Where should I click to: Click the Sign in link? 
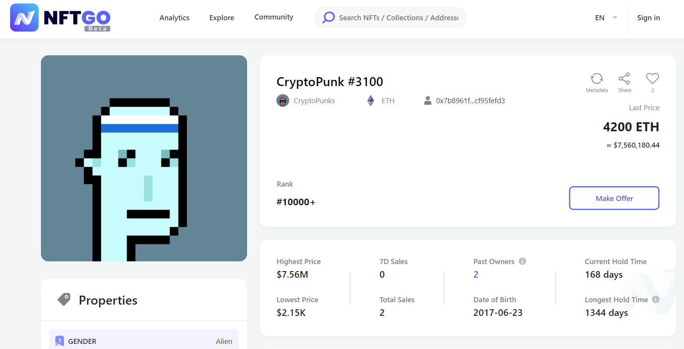pos(649,18)
